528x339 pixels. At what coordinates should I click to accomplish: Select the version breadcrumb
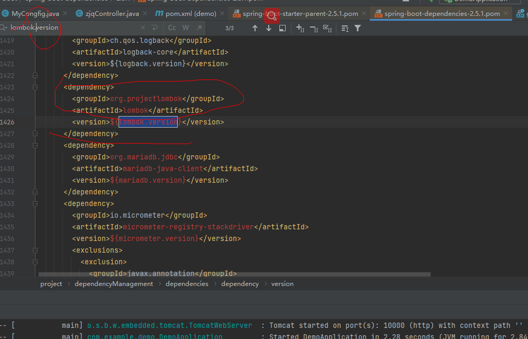282,284
